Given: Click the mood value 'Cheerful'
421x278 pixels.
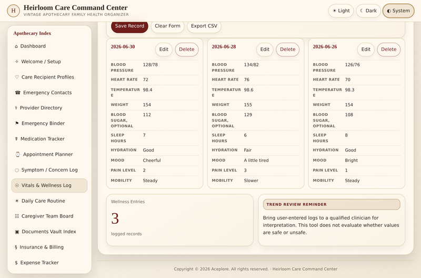Looking at the screenshot, I should (x=152, y=161).
